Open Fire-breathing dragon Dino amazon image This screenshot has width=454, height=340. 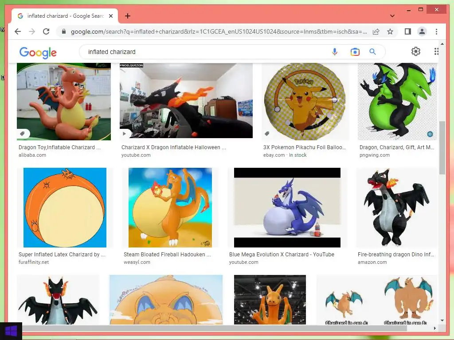(x=396, y=208)
